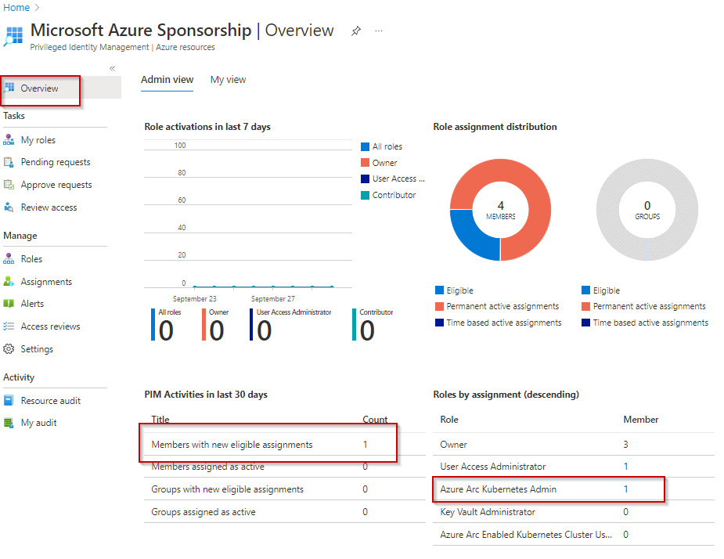The width and height of the screenshot is (724, 559).
Task: Collapse the sidebar with double chevron
Action: tap(112, 68)
